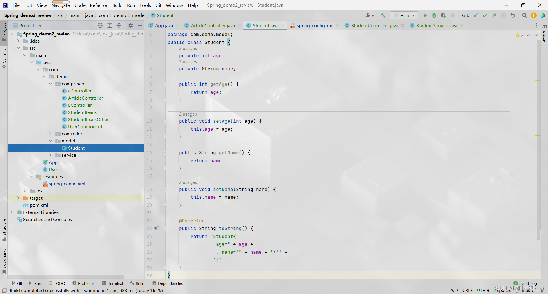548x294 pixels.
Task: Open Project panel settings gear
Action: tap(131, 25)
